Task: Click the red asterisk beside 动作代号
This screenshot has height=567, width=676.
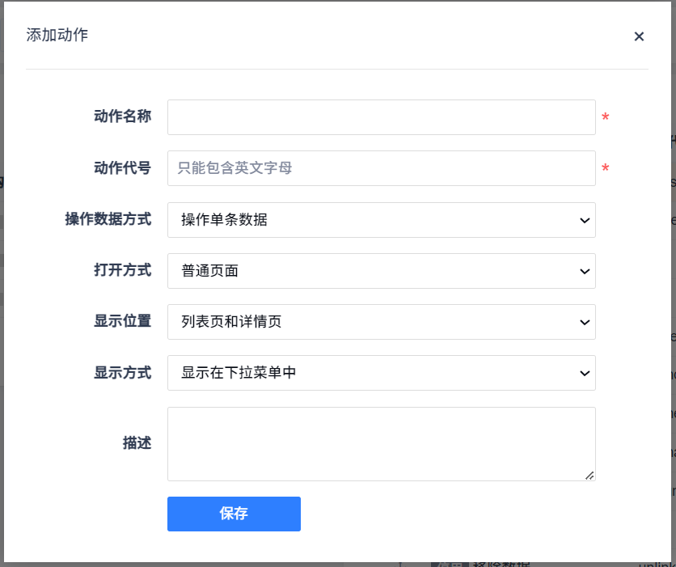Action: 606,170
